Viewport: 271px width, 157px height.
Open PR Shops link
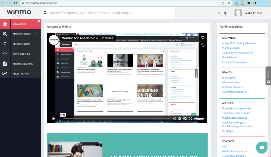(x=227, y=131)
